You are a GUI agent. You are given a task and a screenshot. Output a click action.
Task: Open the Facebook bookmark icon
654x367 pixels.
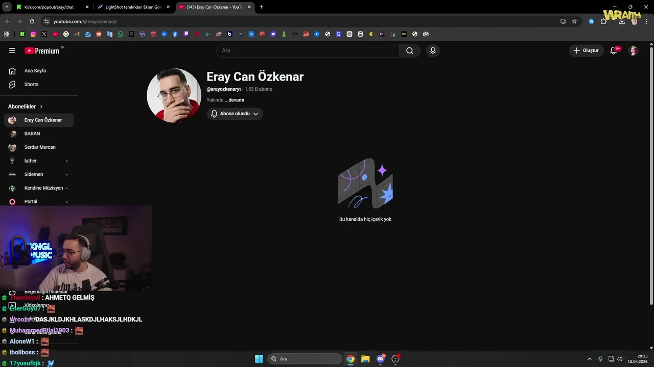click(x=175, y=34)
